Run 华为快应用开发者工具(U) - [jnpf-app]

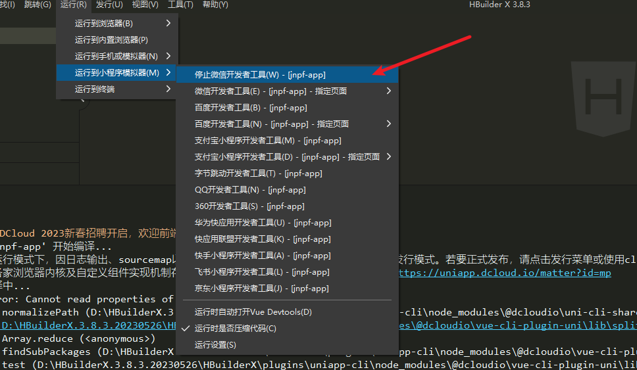click(287, 223)
